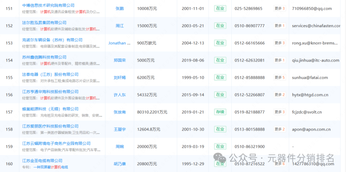Expand 更多 3 phones for 0519-82188877
The height and width of the screenshot is (172, 346).
[x=280, y=112]
